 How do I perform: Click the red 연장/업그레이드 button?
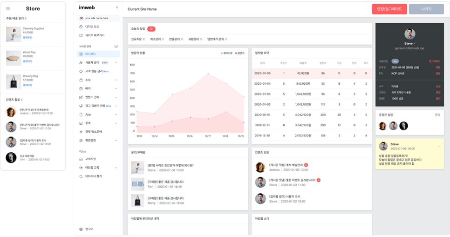(389, 9)
